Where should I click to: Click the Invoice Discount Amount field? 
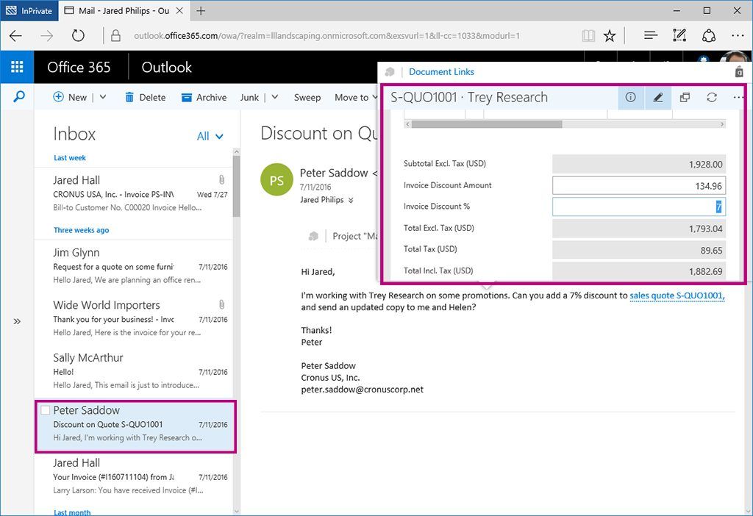(x=639, y=186)
